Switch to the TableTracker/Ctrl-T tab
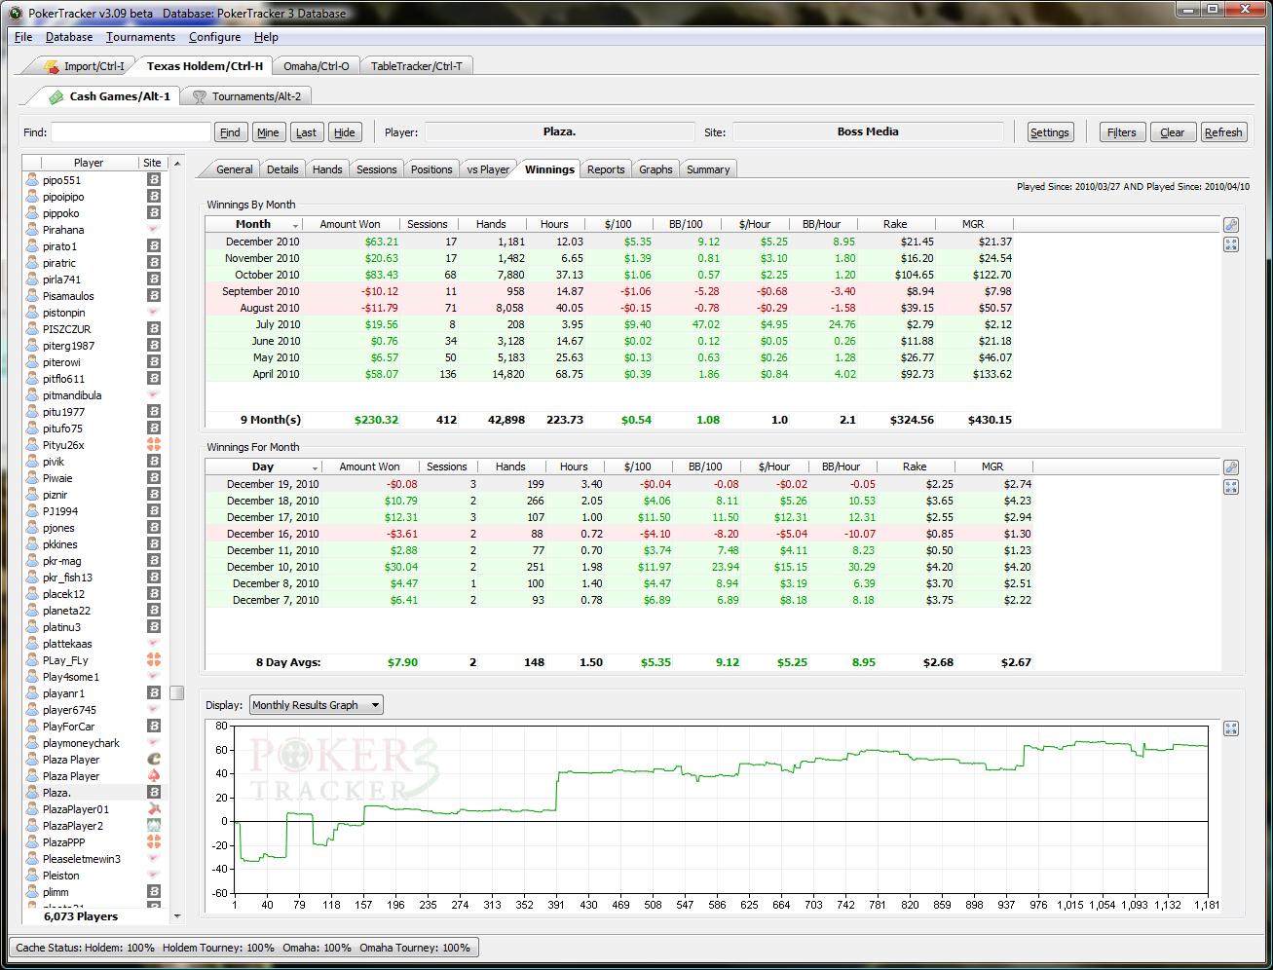 (x=416, y=66)
